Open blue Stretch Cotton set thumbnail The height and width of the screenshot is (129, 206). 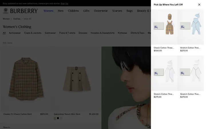(191, 27)
